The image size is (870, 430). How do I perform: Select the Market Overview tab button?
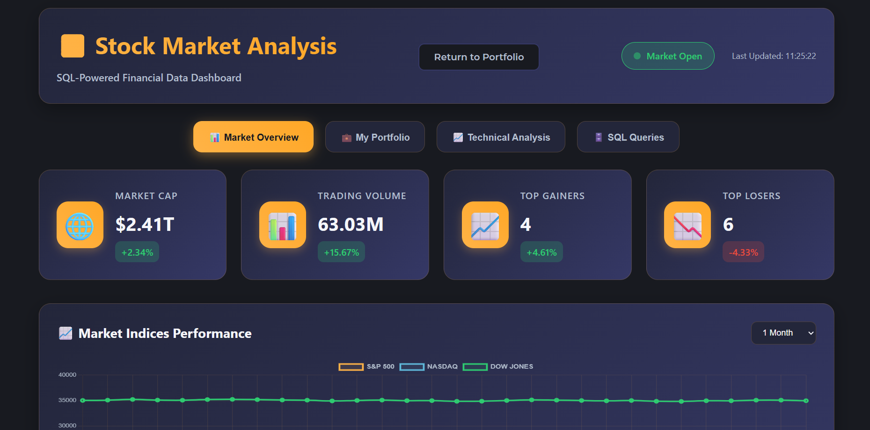click(x=253, y=137)
